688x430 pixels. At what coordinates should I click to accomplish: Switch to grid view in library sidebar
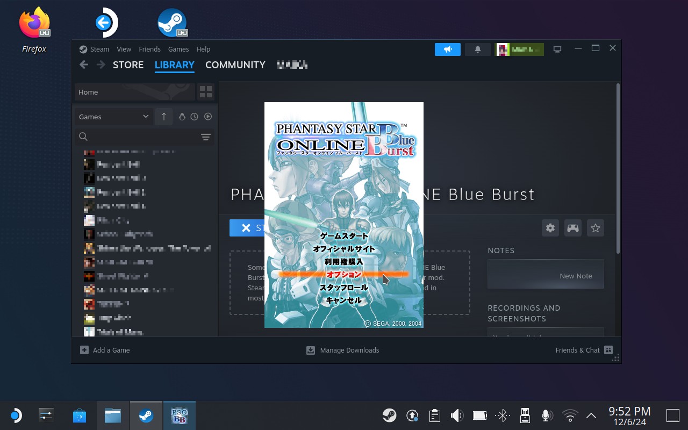pos(206,92)
